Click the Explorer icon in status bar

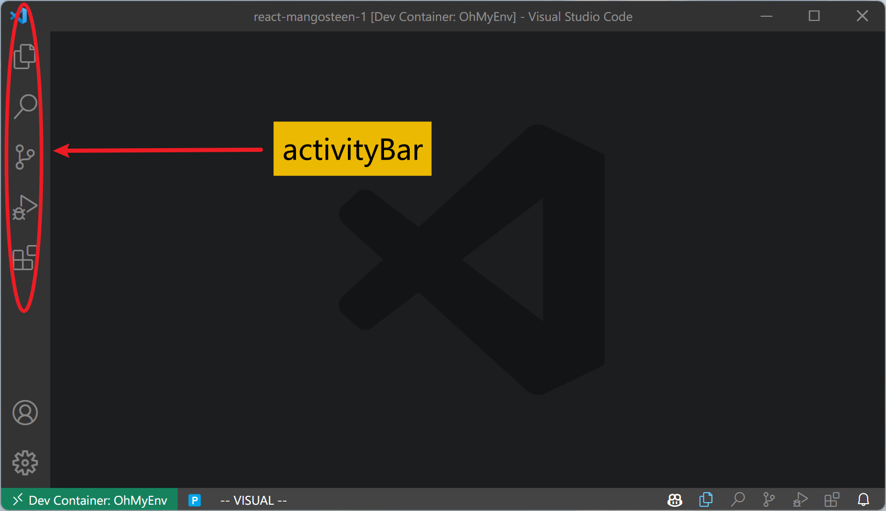pos(706,499)
